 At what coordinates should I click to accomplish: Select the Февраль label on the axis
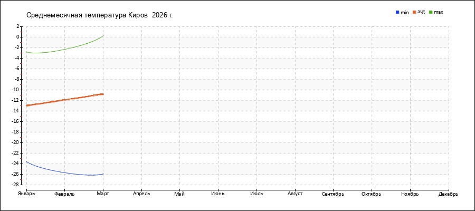coord(64,194)
